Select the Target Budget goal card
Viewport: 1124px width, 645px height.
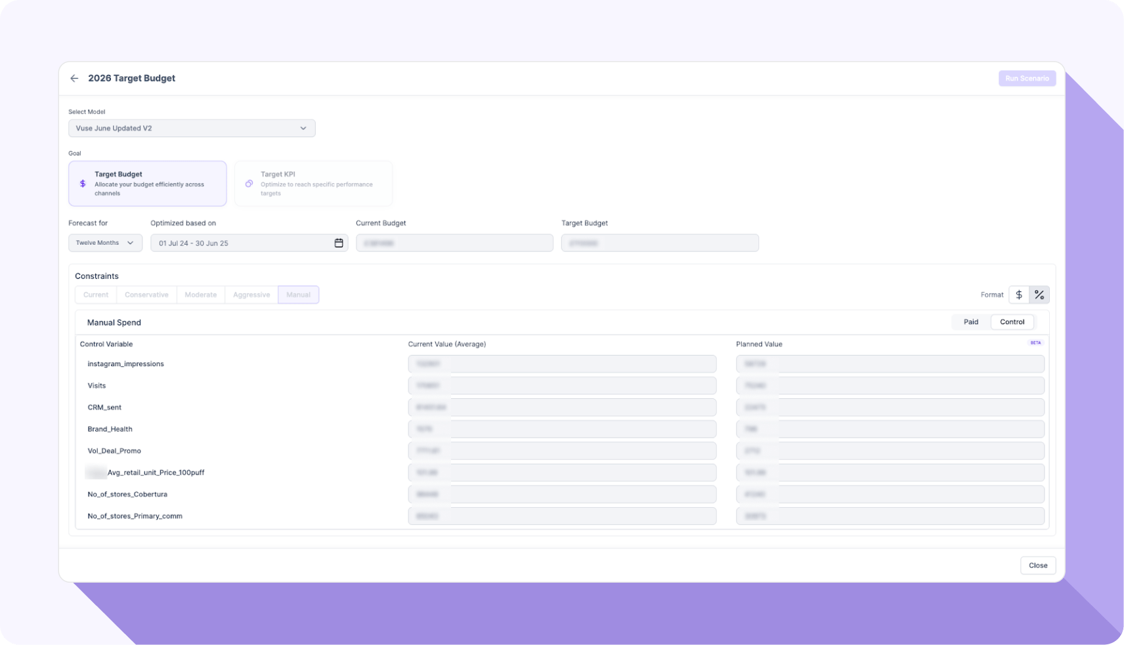(x=148, y=184)
